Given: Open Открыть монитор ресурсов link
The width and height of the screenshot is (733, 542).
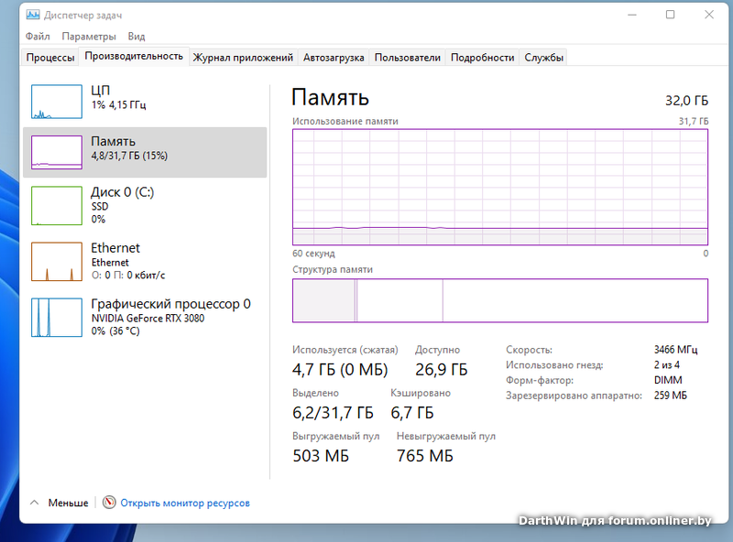Looking at the screenshot, I should coord(185,504).
